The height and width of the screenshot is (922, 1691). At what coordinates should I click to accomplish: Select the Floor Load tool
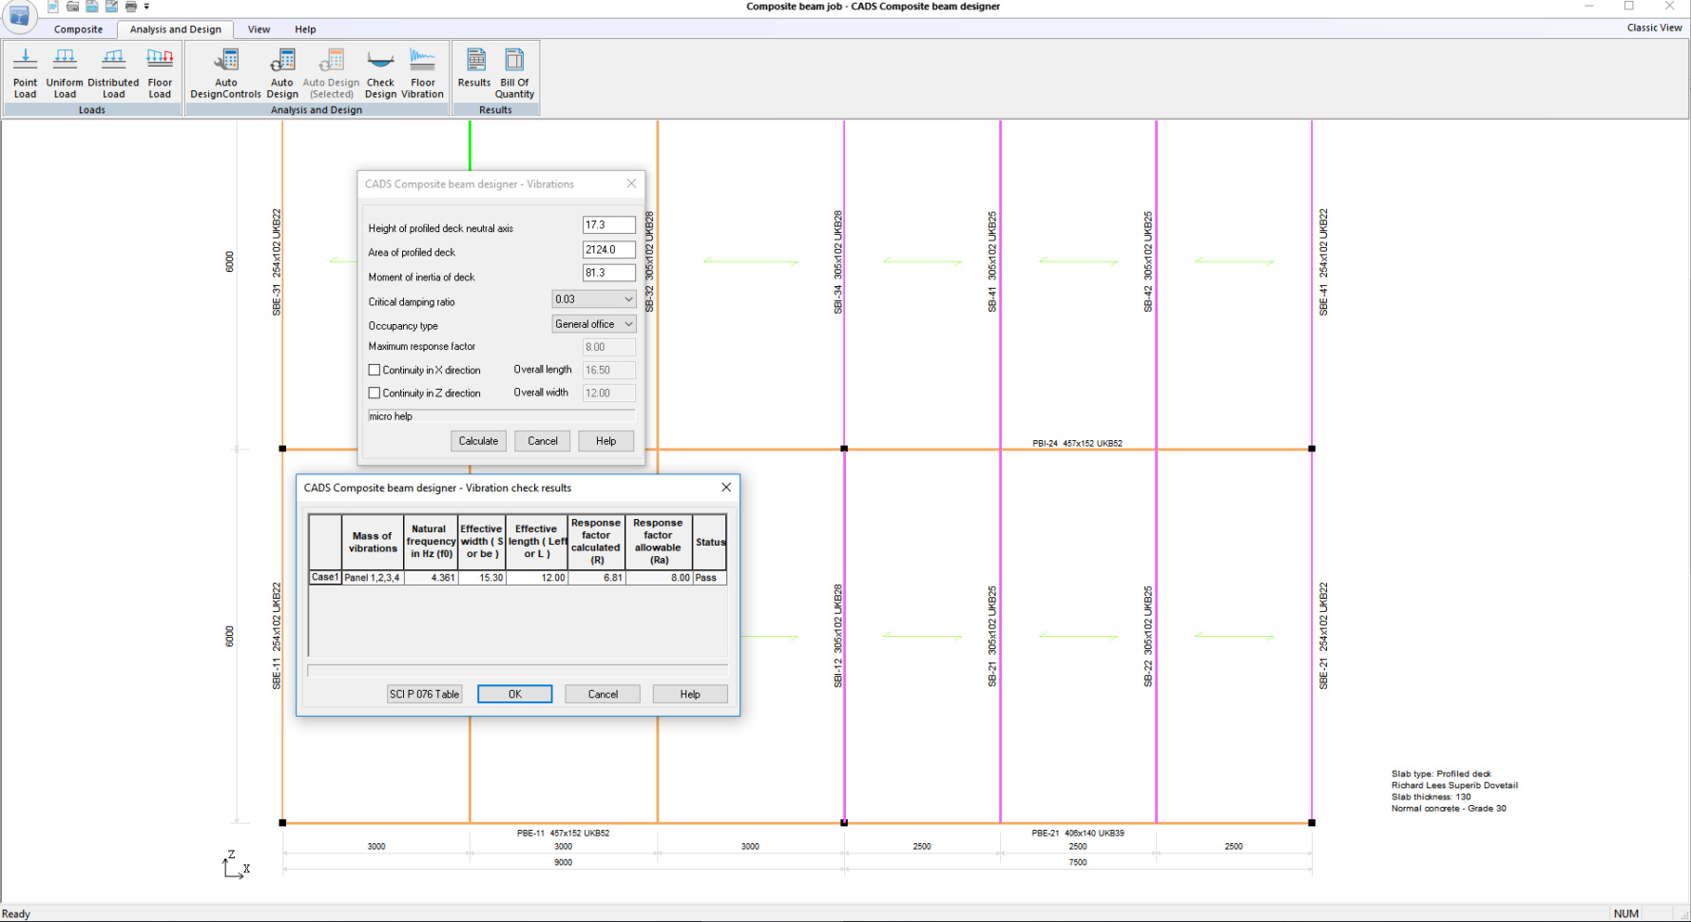(x=159, y=72)
